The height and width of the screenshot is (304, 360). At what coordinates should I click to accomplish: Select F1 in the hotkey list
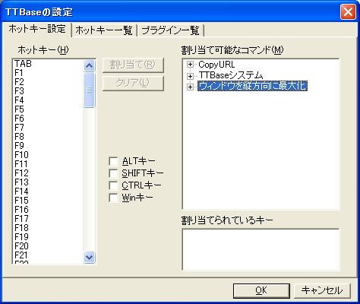tap(48, 73)
